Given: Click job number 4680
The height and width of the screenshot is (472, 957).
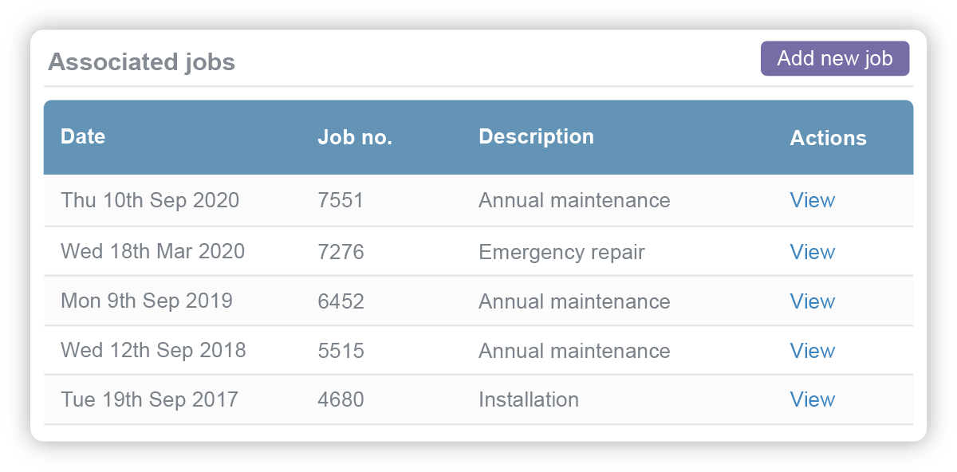Looking at the screenshot, I should pos(342,399).
